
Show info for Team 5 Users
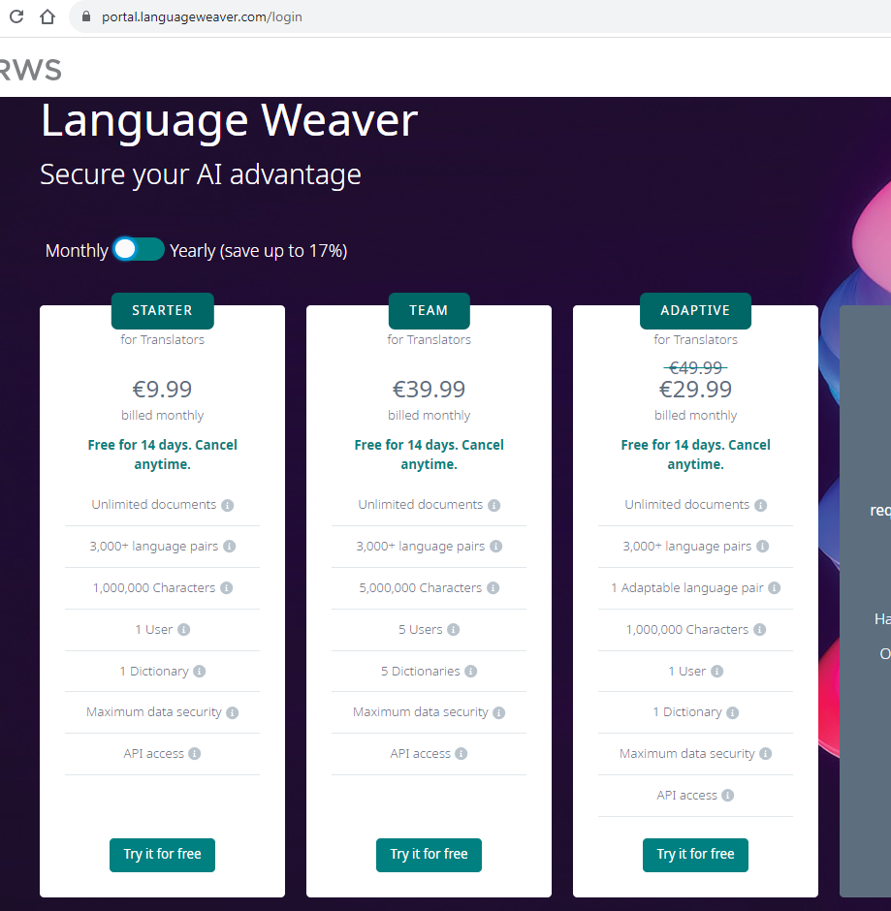(454, 630)
